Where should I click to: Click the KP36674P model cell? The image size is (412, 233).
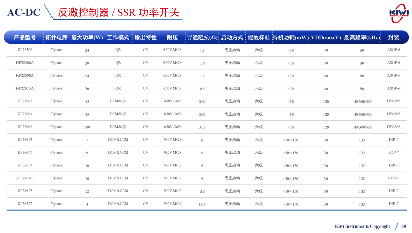click(x=25, y=178)
